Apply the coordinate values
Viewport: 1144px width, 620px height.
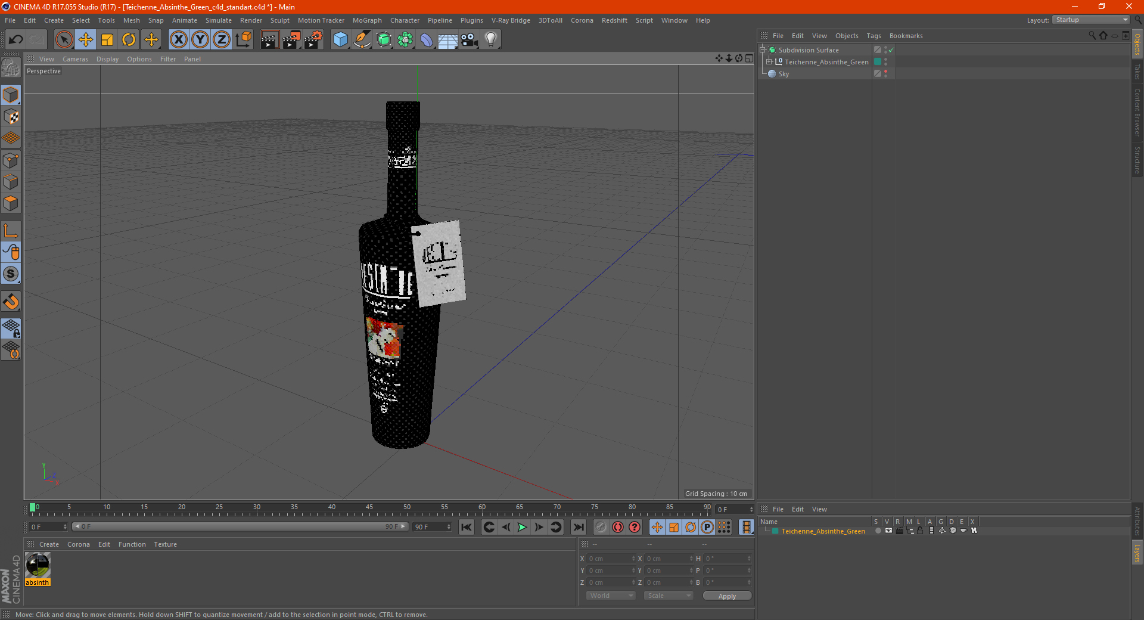point(727,596)
